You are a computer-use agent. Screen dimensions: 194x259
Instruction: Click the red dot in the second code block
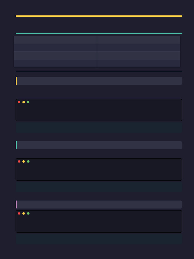pos(19,161)
